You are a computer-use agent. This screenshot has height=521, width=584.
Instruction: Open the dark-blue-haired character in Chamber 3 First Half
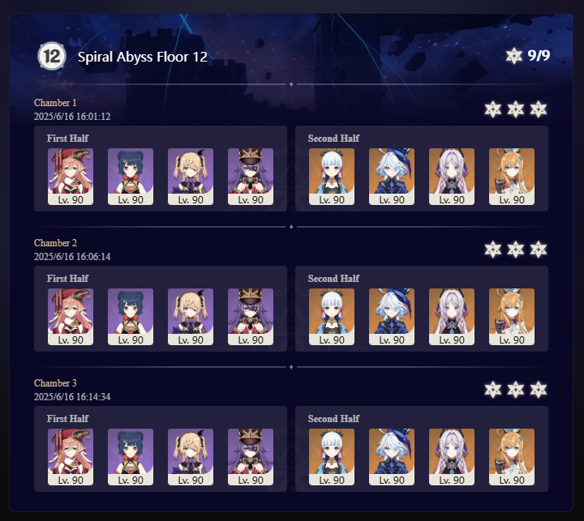coord(131,457)
